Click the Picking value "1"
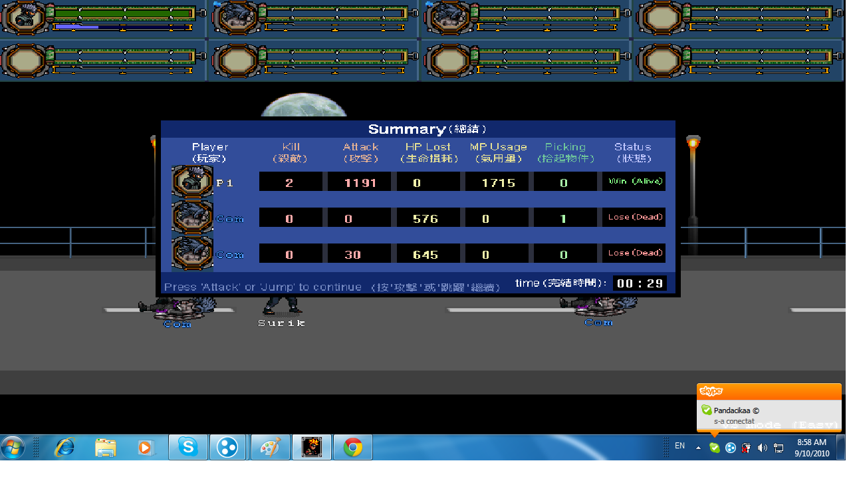 click(x=564, y=218)
